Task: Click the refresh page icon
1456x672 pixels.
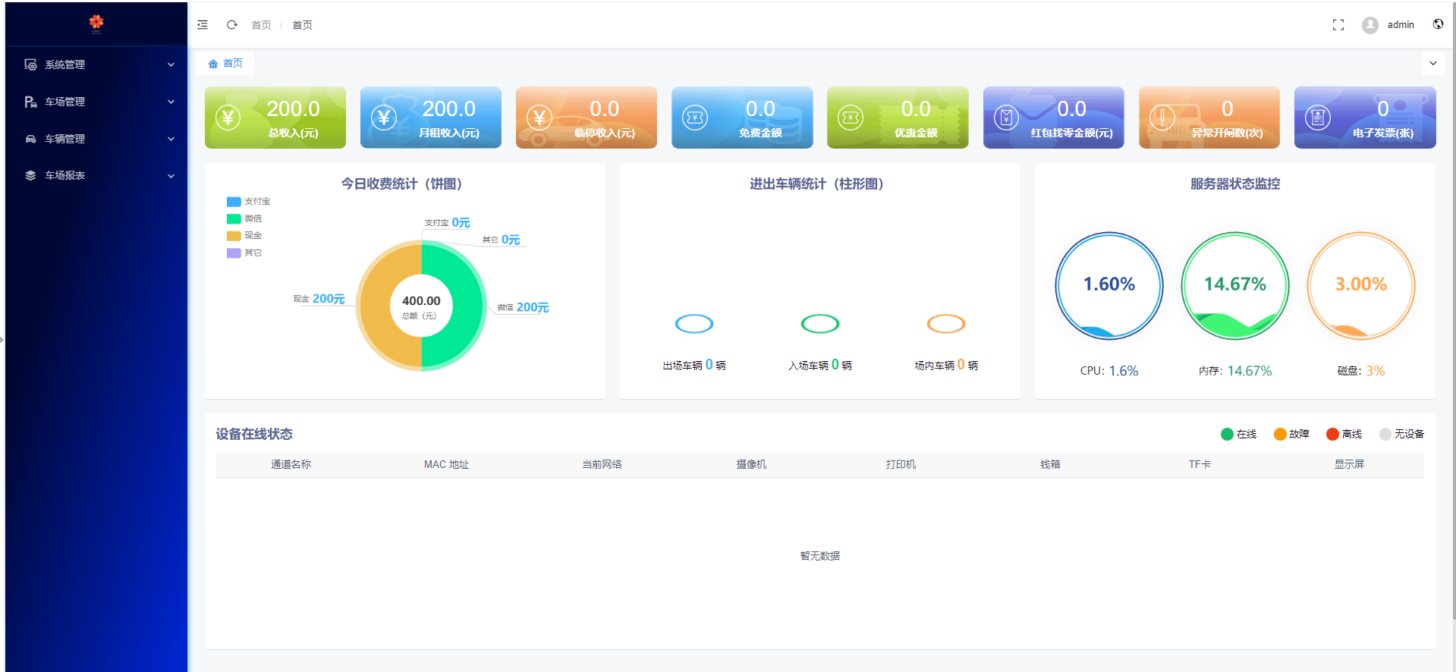Action: pos(232,25)
